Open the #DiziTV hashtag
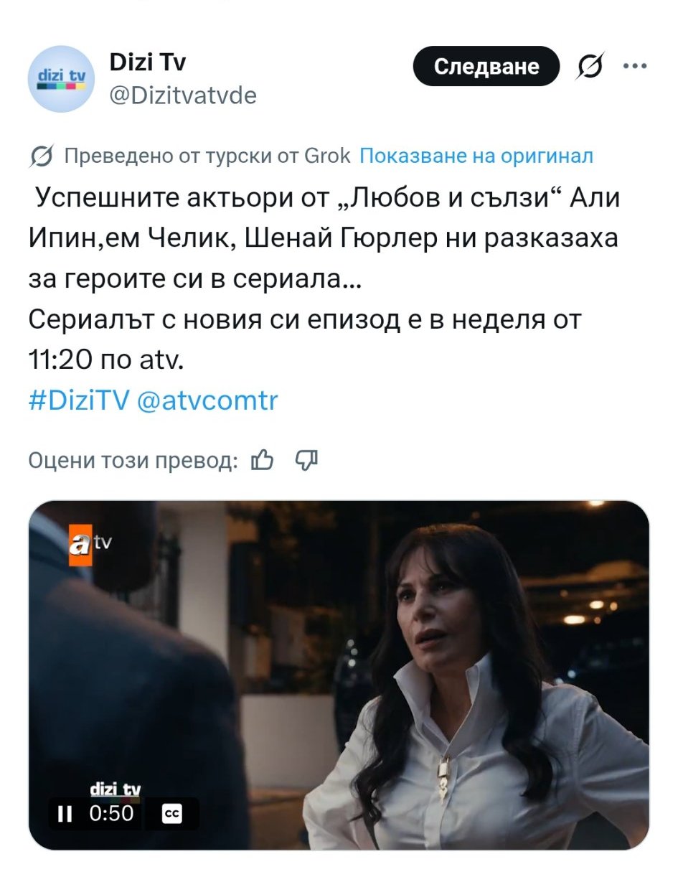This screenshot has height=877, width=678. (x=78, y=400)
